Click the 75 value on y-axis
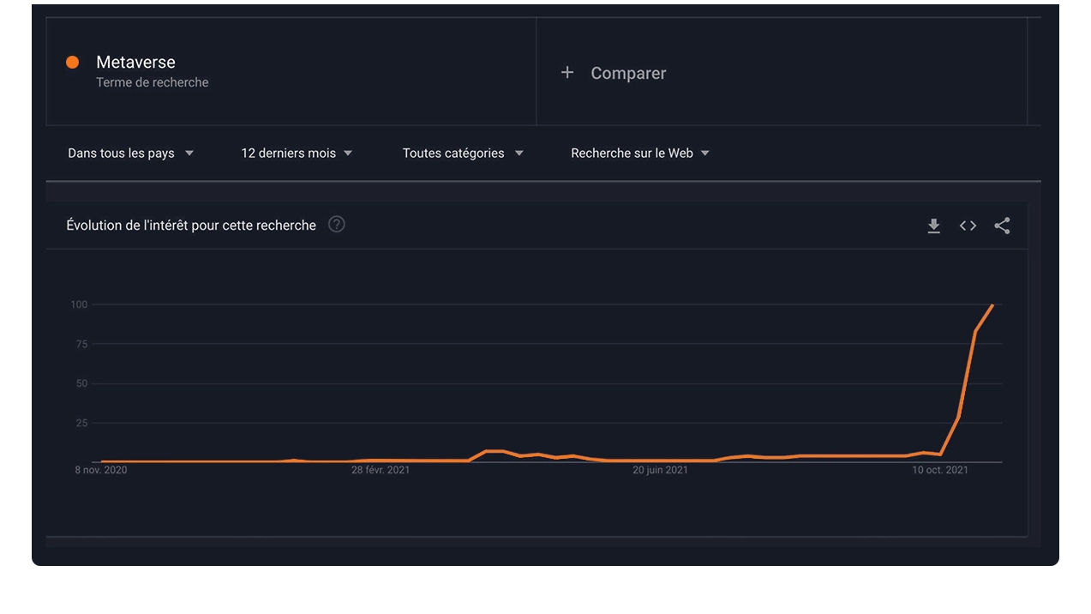This screenshot has height=614, width=1091. point(81,344)
